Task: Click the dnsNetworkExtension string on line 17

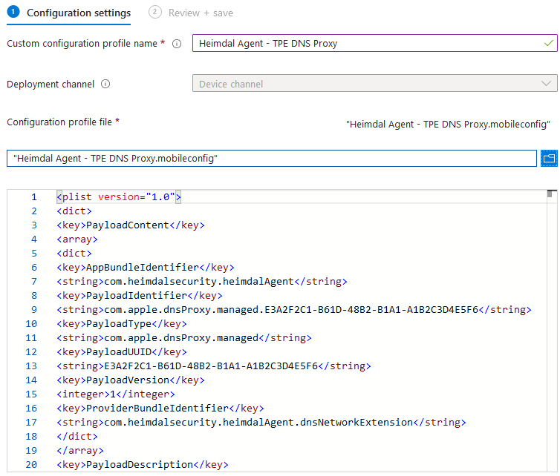Action: 261,422
